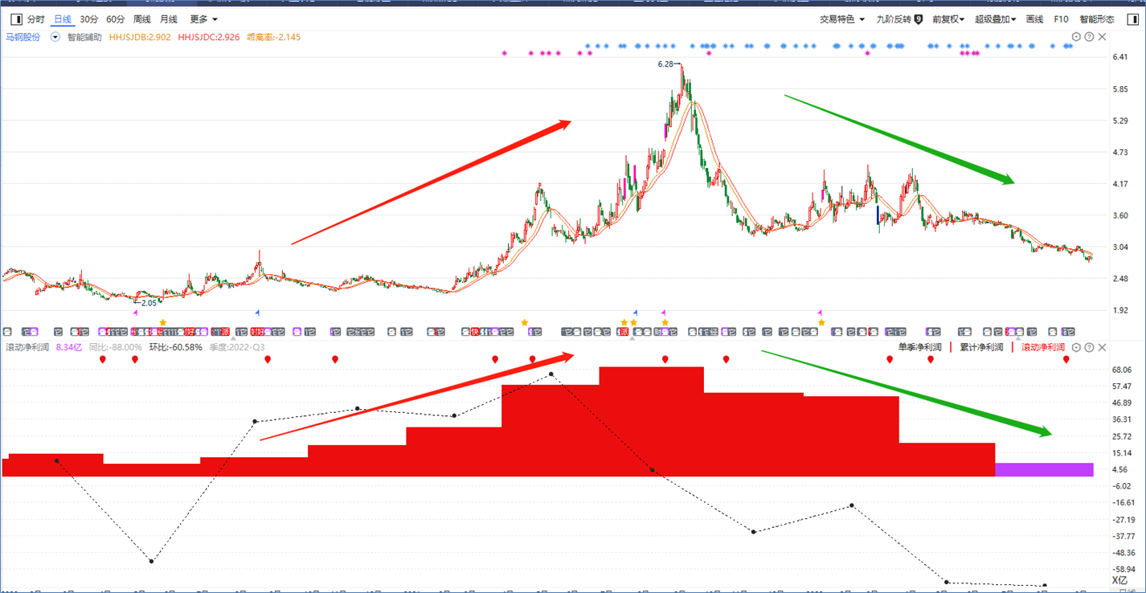
Task: Click the 环比:-60.58% figure
Action: pyautogui.click(x=177, y=348)
